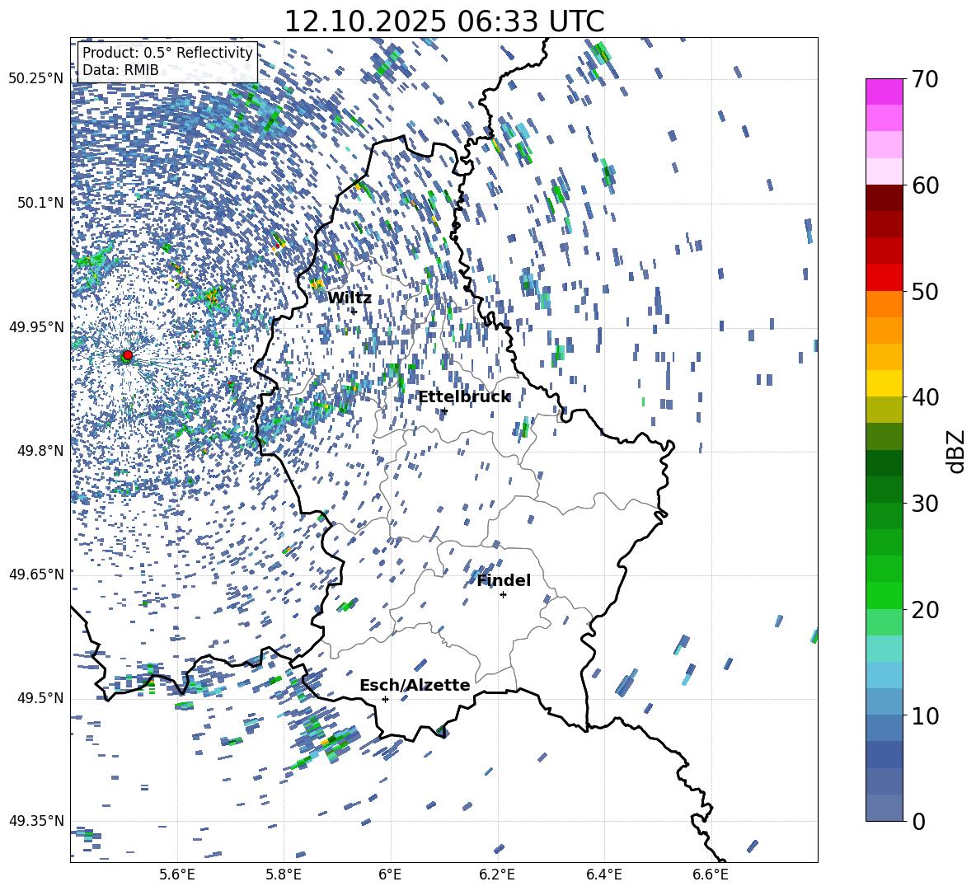This screenshot has height=891, width=976.
Task: Click the 6.6°E longitude label
Action: 711,875
